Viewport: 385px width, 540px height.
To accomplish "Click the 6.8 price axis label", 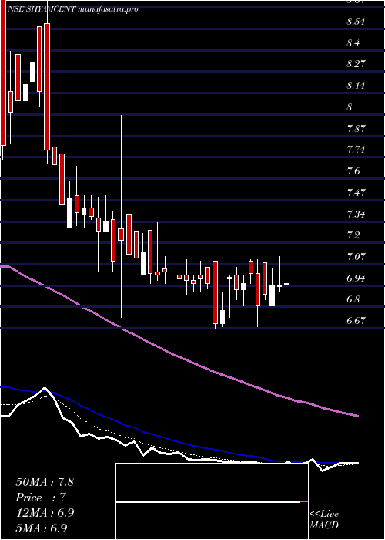I will click(x=354, y=299).
